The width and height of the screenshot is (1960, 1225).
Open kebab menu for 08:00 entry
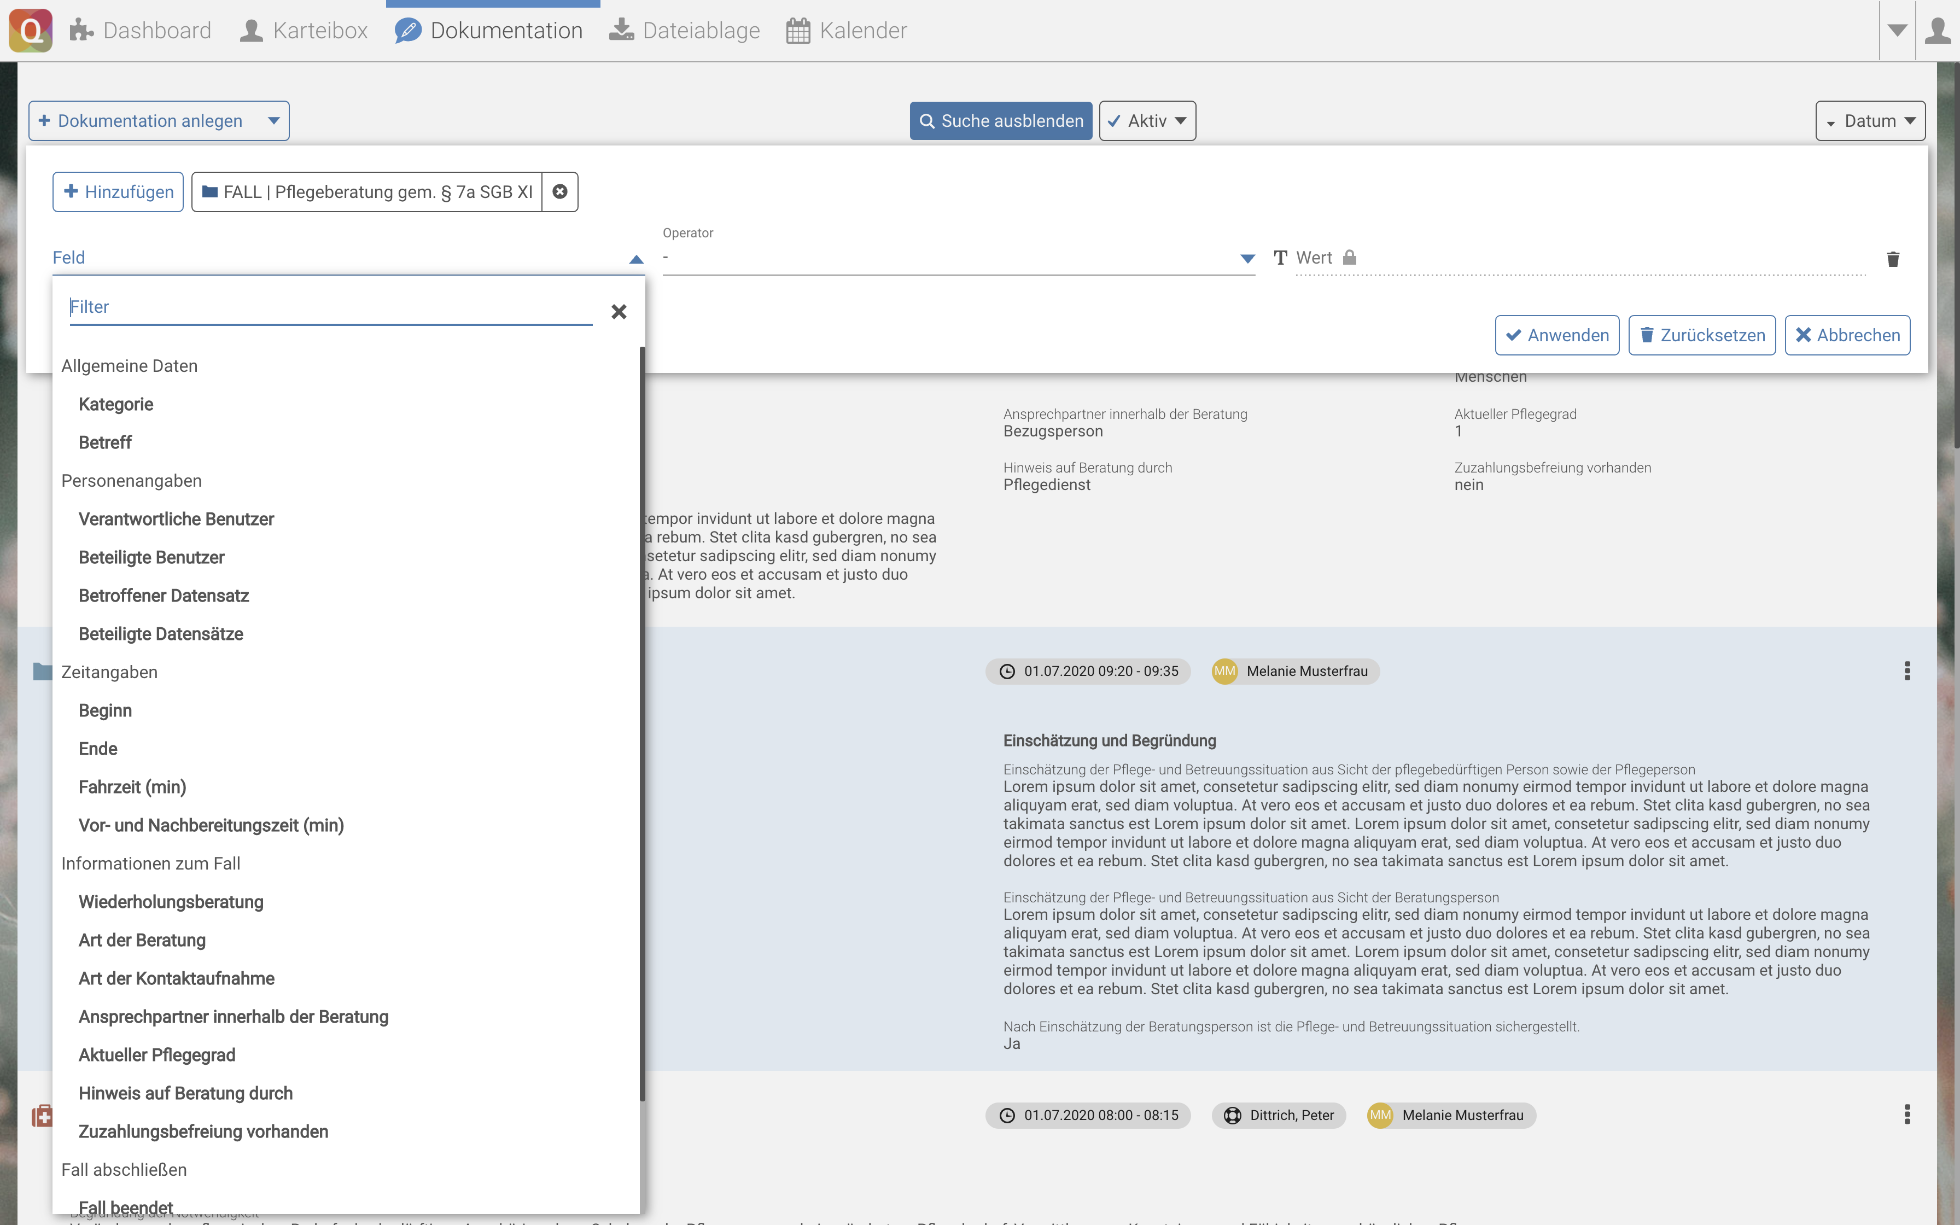pyautogui.click(x=1906, y=1115)
